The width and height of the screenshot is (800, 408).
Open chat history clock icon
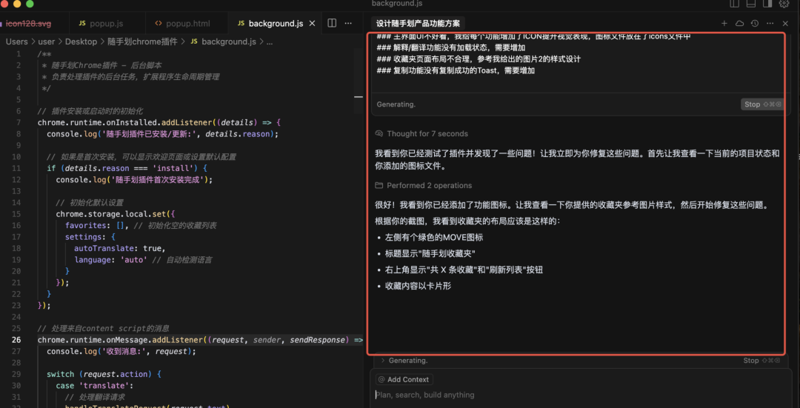click(x=754, y=24)
